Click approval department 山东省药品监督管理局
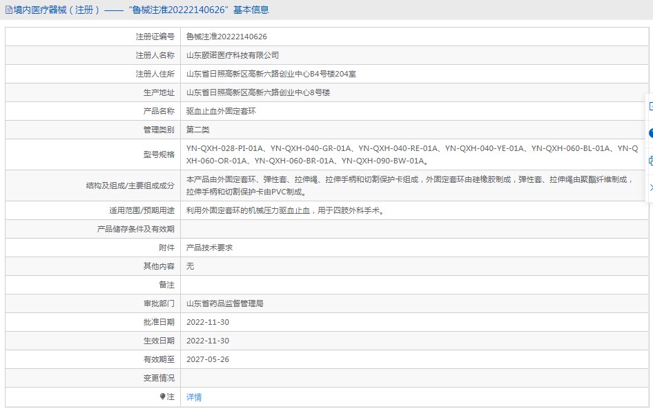The width and height of the screenshot is (653, 411). click(225, 303)
